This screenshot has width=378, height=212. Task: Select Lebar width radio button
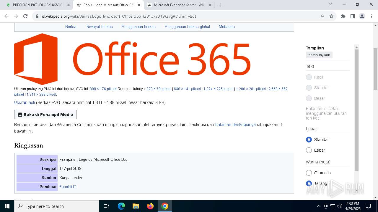tap(309, 150)
